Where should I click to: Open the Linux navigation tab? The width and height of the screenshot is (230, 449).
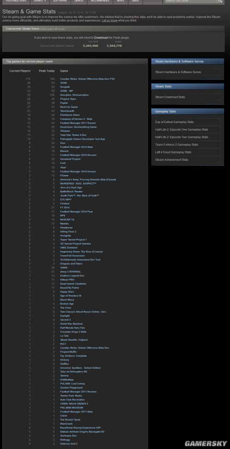click(135, 1)
